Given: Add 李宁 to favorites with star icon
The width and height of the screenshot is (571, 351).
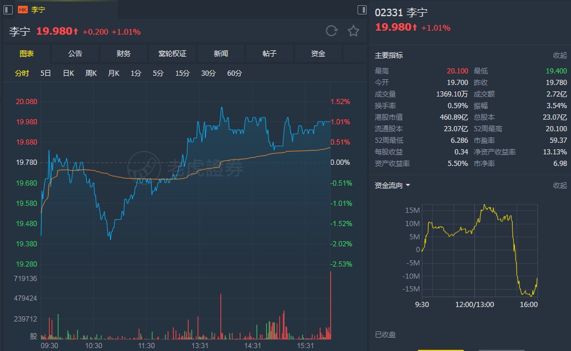Looking at the screenshot, I should coord(353,31).
